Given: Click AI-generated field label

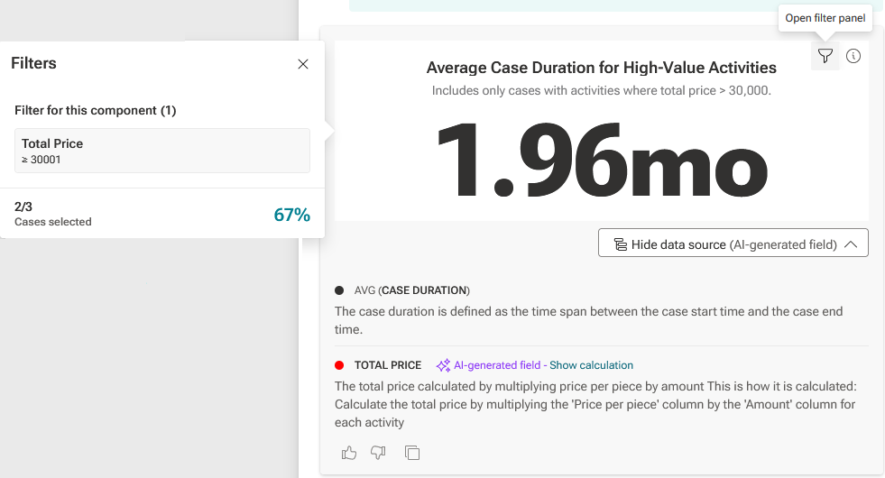Looking at the screenshot, I should tap(497, 365).
